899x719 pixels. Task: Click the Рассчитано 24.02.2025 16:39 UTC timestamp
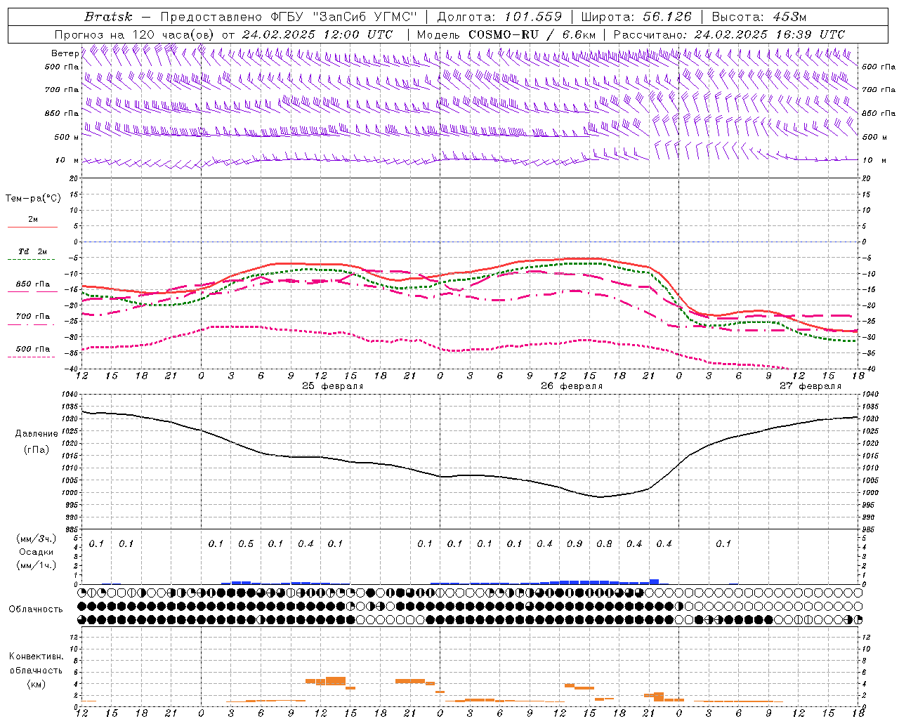click(729, 34)
